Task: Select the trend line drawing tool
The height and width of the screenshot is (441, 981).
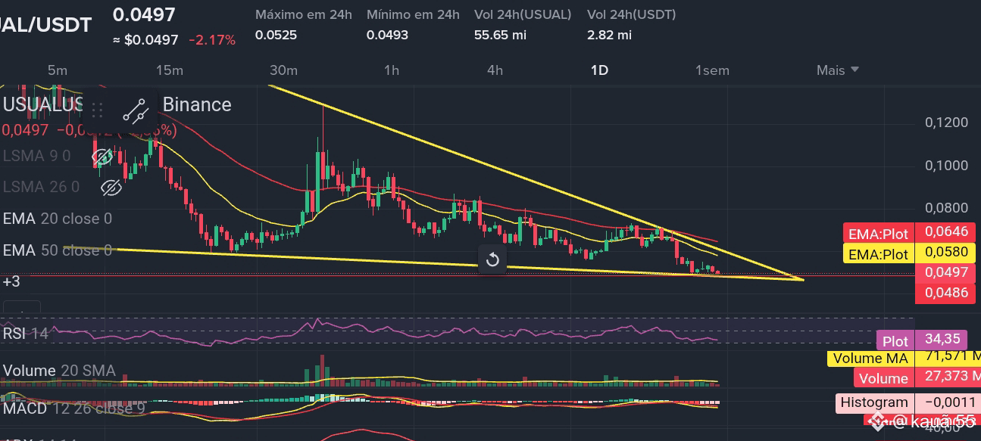Action: (136, 111)
